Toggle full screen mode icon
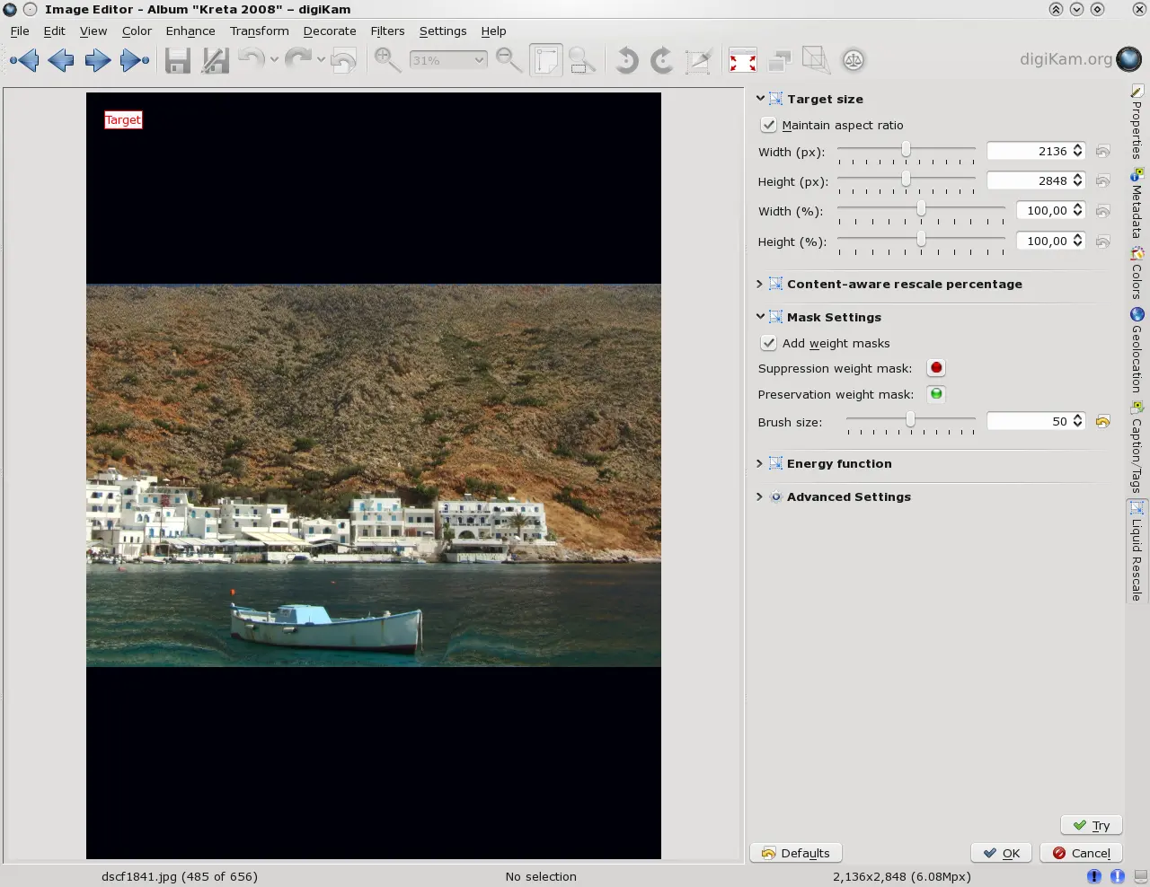1150x887 pixels. 742,61
